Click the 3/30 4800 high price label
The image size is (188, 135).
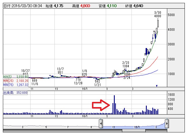pos(158,14)
